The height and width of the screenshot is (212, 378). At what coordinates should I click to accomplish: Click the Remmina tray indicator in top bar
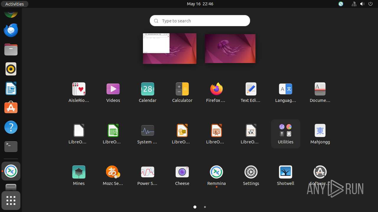click(x=341, y=4)
